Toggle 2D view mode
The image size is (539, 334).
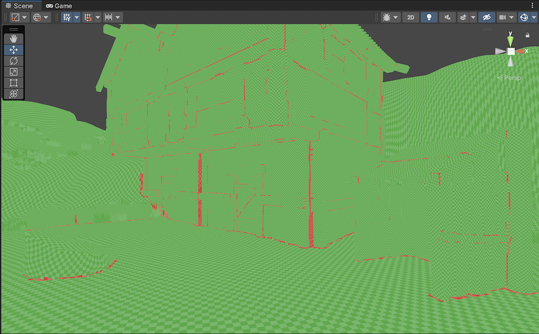pyautogui.click(x=410, y=17)
